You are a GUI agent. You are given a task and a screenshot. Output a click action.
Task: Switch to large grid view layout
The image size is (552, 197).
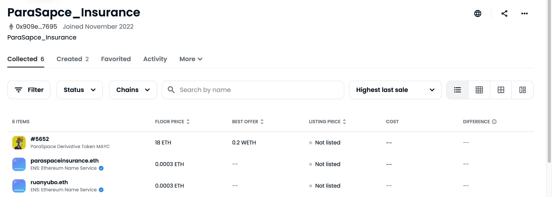[501, 90]
